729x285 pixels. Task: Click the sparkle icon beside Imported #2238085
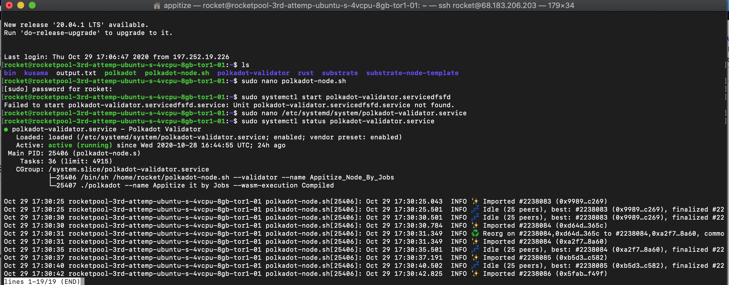click(475, 257)
